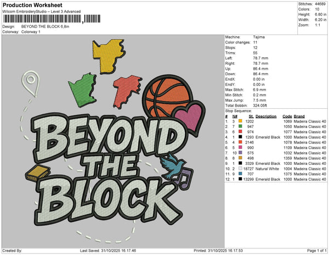Click the gold swatch beside stitch count 498
The image size is (329, 255).
(x=240, y=158)
